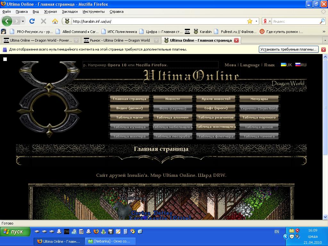328x246 pixels.
Task: Open the Мемуары page
Action: pos(259,99)
